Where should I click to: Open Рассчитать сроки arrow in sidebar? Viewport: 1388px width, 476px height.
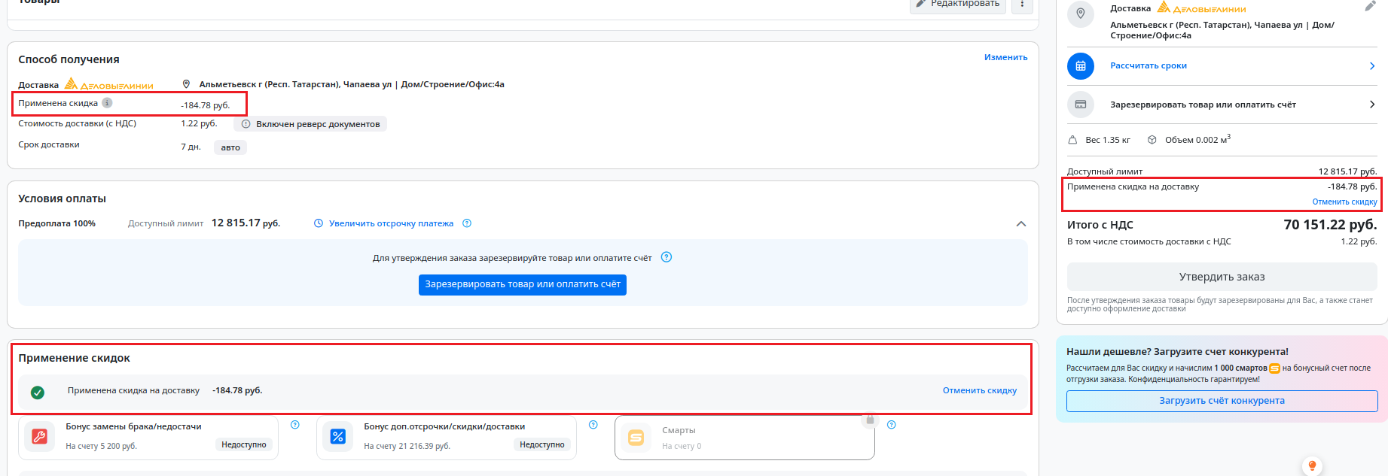1372,66
